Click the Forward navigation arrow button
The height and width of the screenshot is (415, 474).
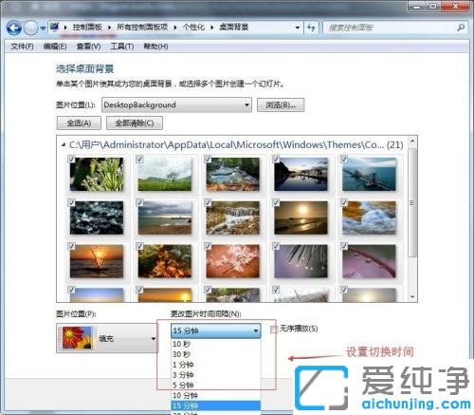(31, 28)
